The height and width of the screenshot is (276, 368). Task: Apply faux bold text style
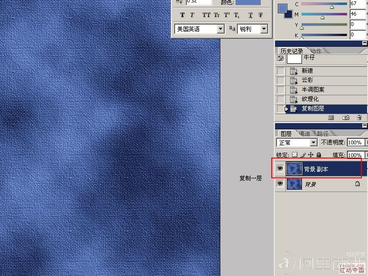[x=182, y=15]
